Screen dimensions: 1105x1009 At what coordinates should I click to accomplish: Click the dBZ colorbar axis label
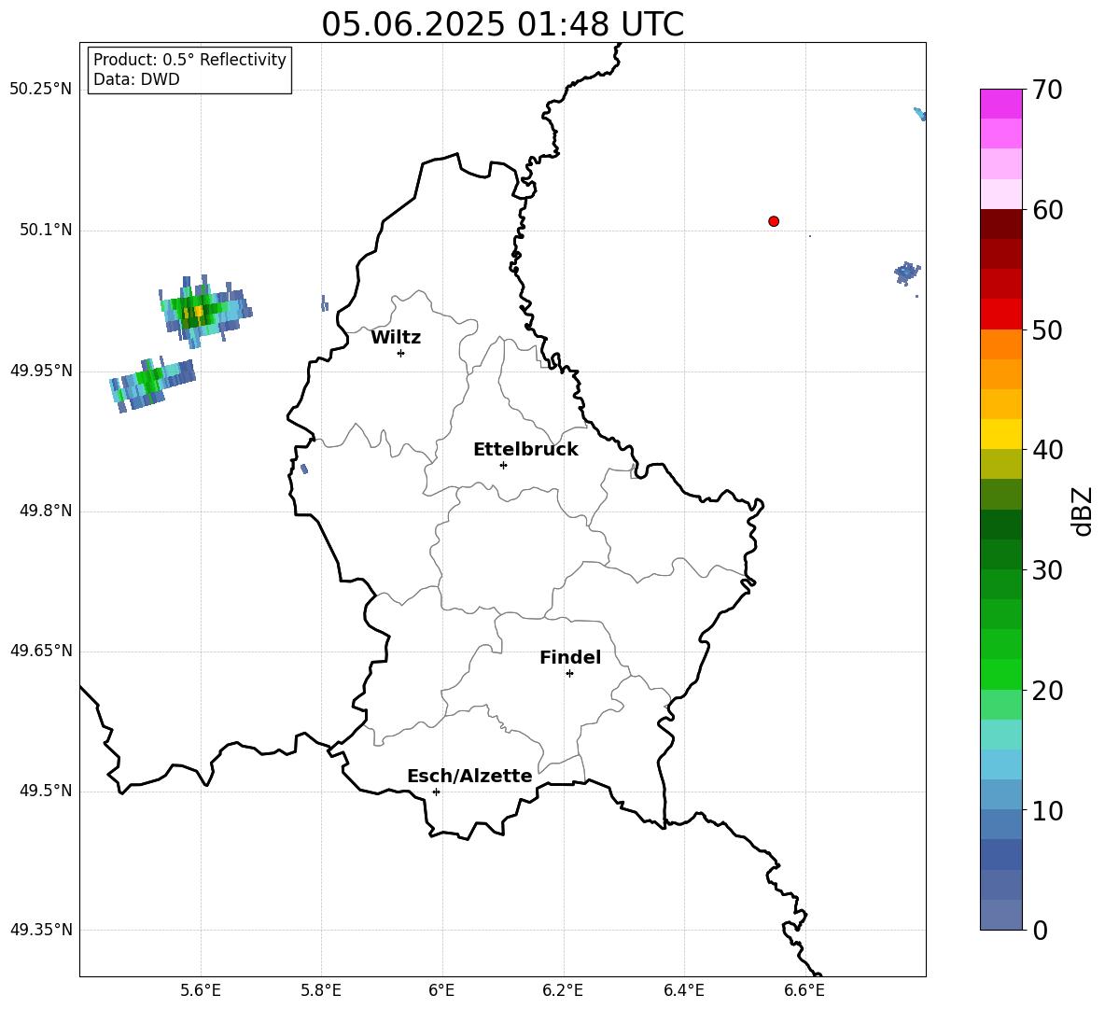(x=1082, y=511)
